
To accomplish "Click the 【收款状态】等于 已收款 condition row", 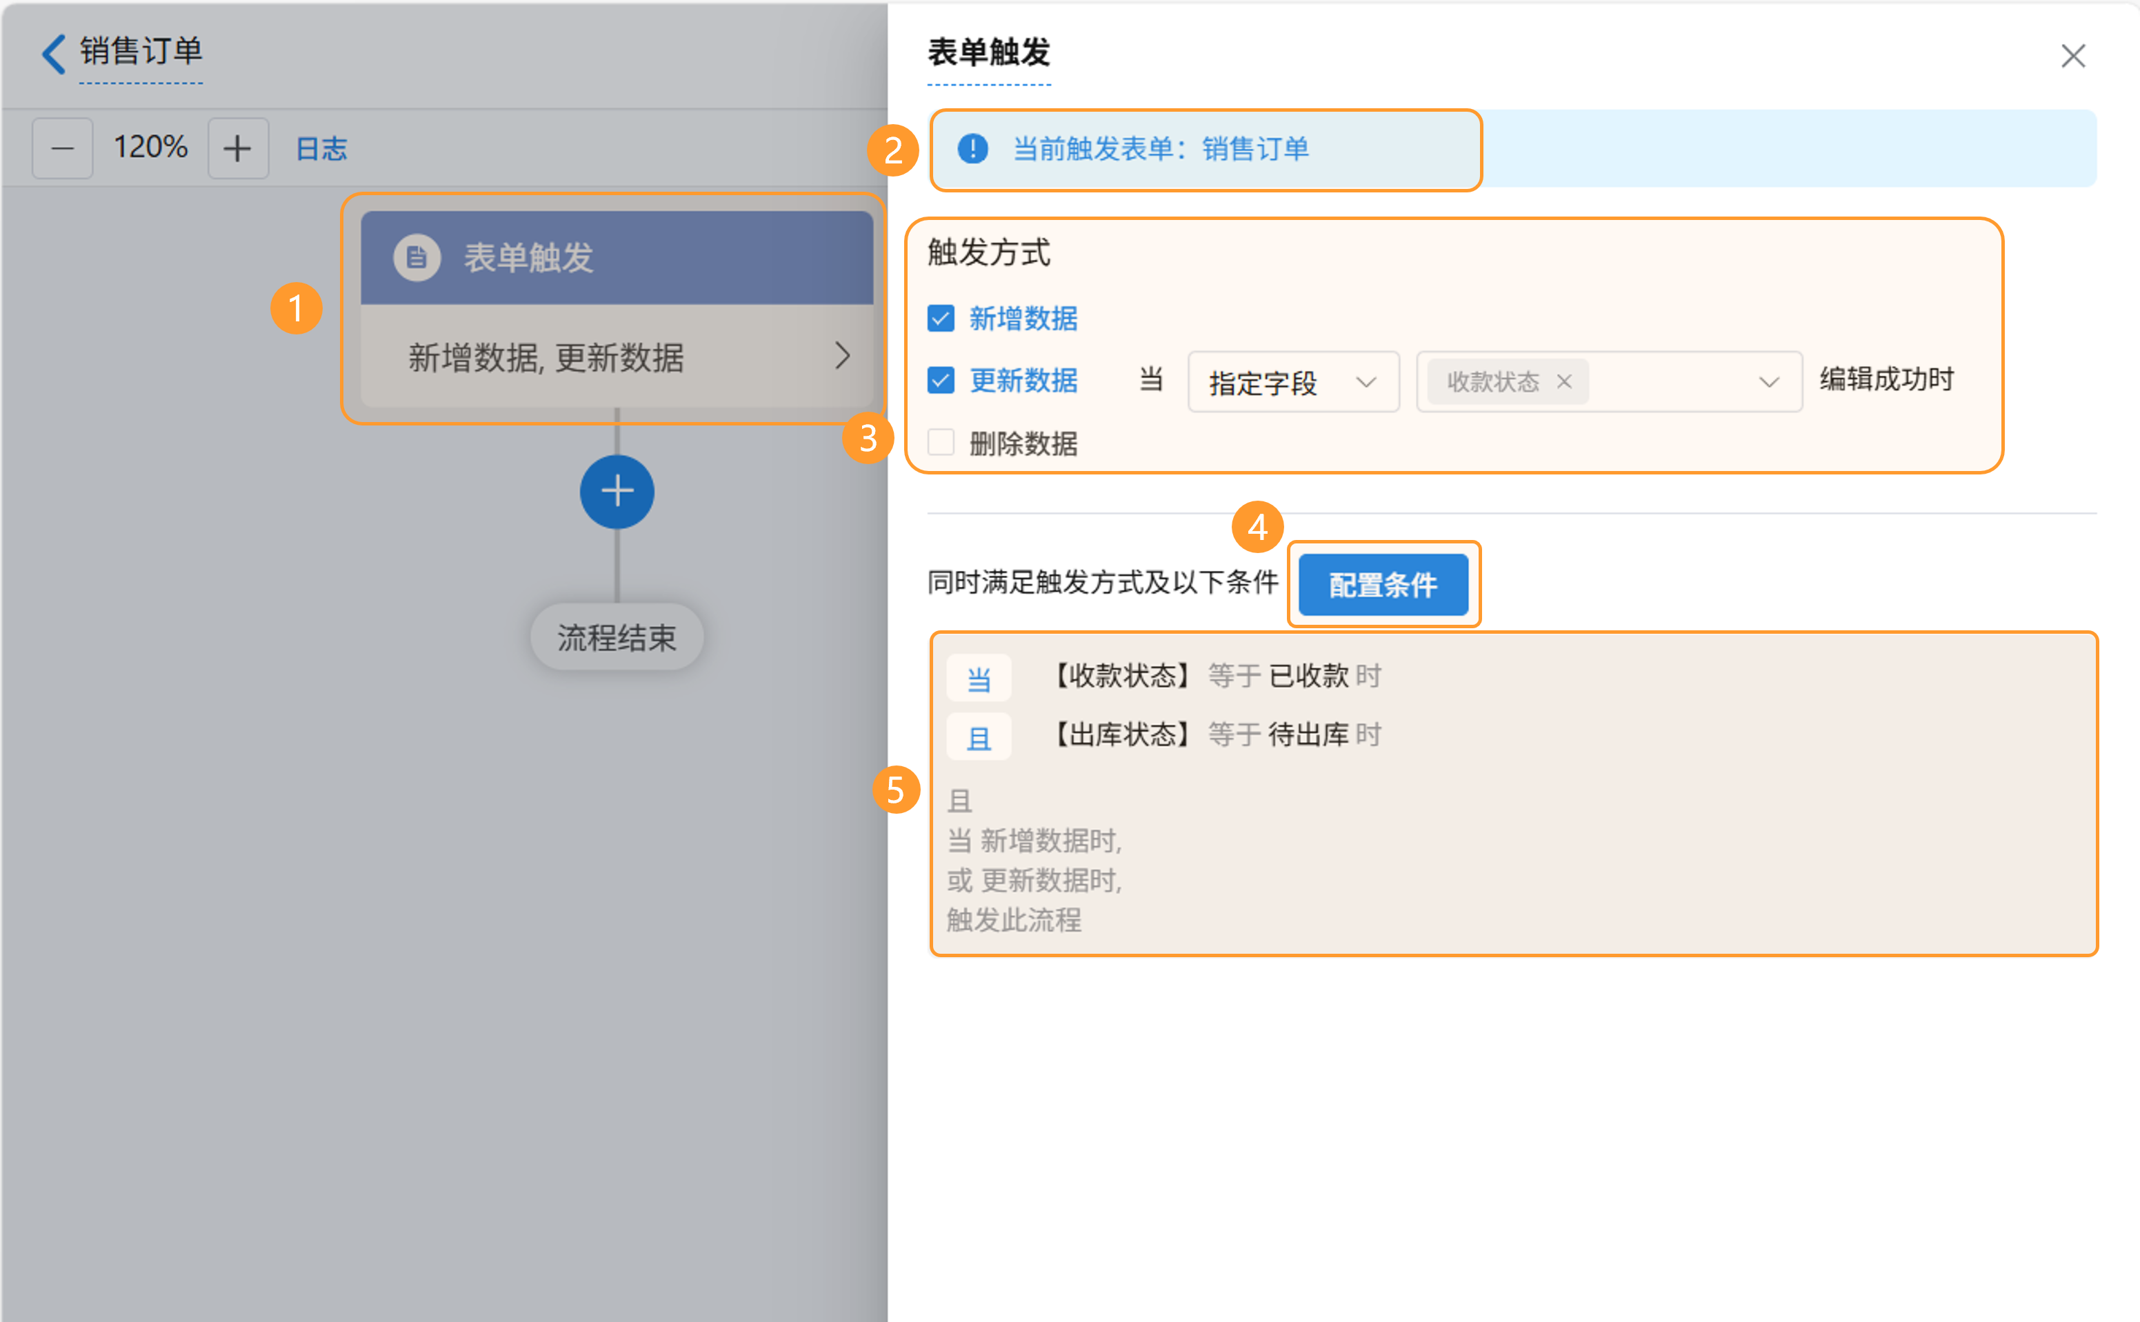I will [1215, 676].
